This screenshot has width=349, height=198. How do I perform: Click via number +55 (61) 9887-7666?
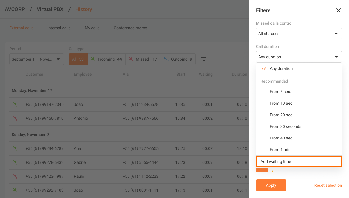coord(140,118)
